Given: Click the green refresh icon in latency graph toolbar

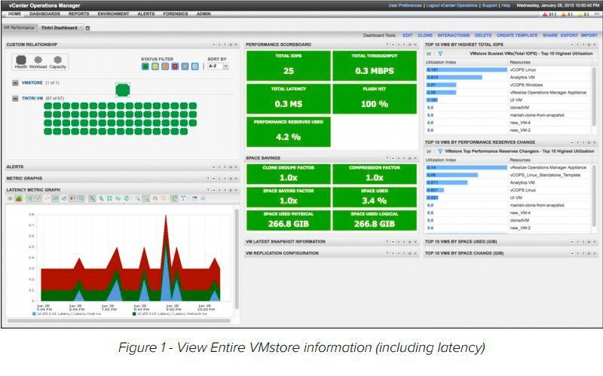Looking at the screenshot, I should coord(174,199).
